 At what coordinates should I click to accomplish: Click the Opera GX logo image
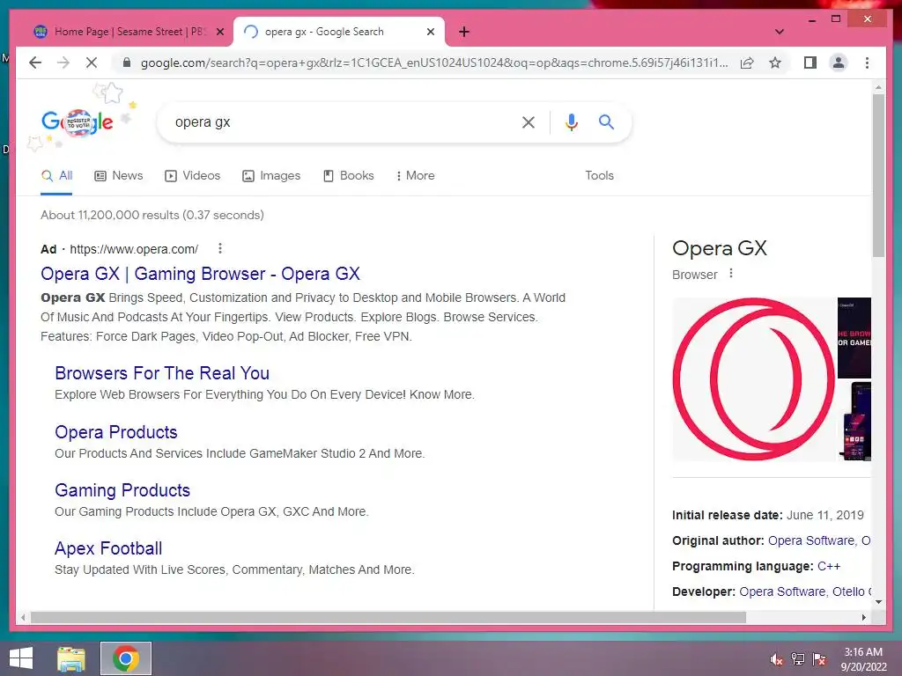pos(754,379)
